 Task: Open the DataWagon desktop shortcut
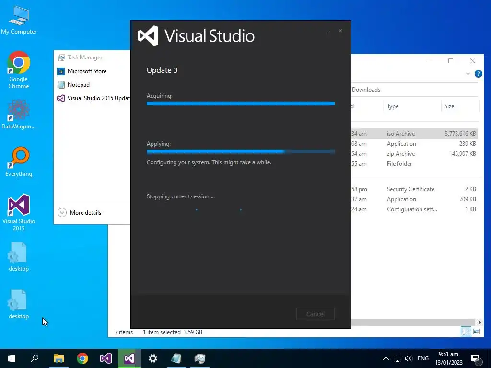[19, 114]
